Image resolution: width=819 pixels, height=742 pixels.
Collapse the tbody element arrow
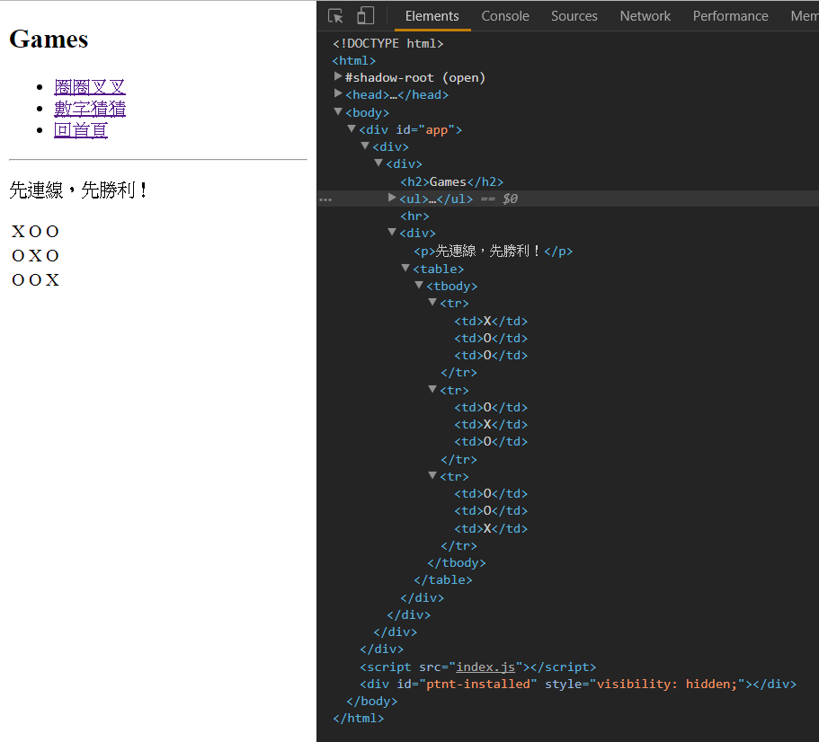pos(419,285)
